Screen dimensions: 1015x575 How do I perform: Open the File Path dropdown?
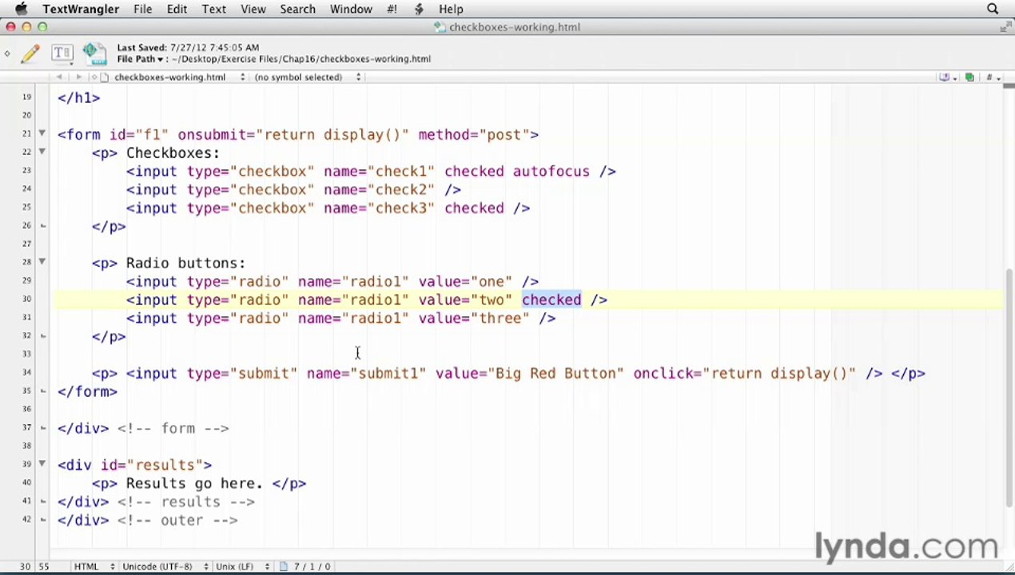click(140, 58)
